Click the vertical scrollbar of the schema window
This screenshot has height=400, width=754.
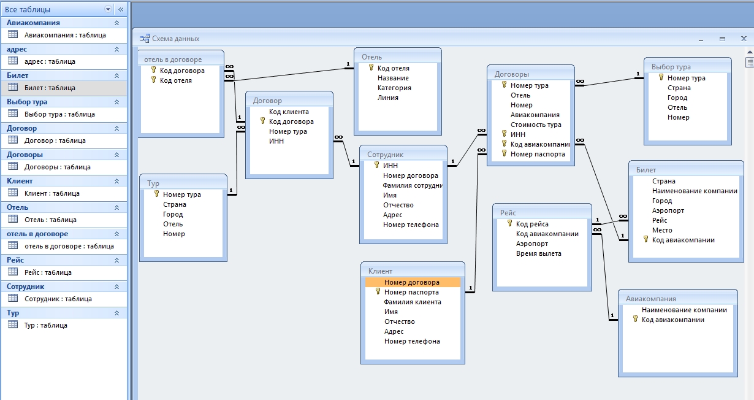(749, 184)
